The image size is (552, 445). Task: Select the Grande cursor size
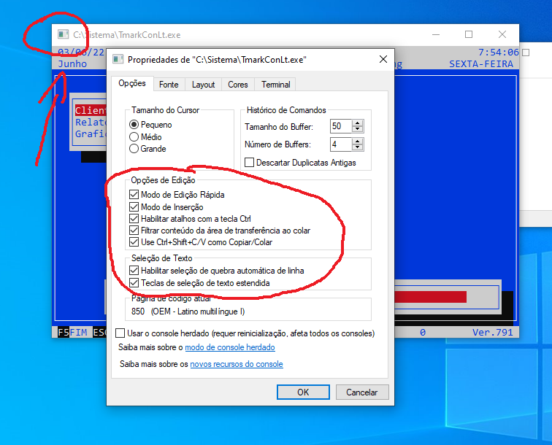click(x=134, y=148)
